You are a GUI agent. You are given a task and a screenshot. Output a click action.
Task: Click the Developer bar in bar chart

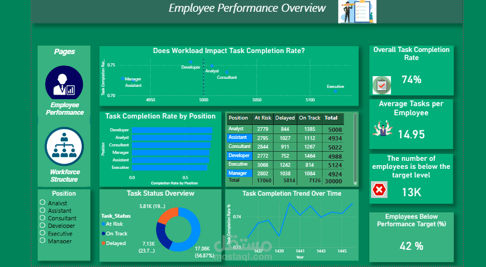(x=172, y=130)
